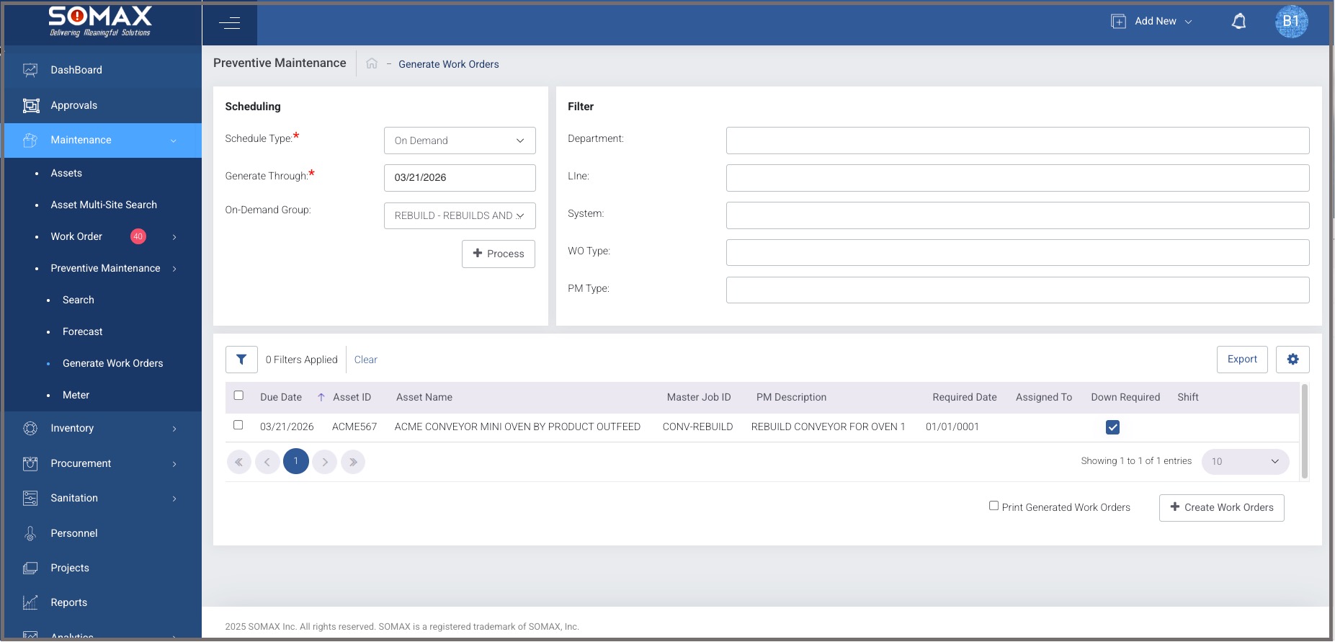Check the ACME567 row checkbox

238,425
